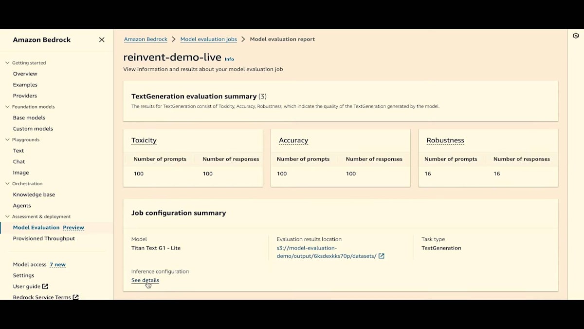
Task: Open Custom models page
Action: click(33, 129)
